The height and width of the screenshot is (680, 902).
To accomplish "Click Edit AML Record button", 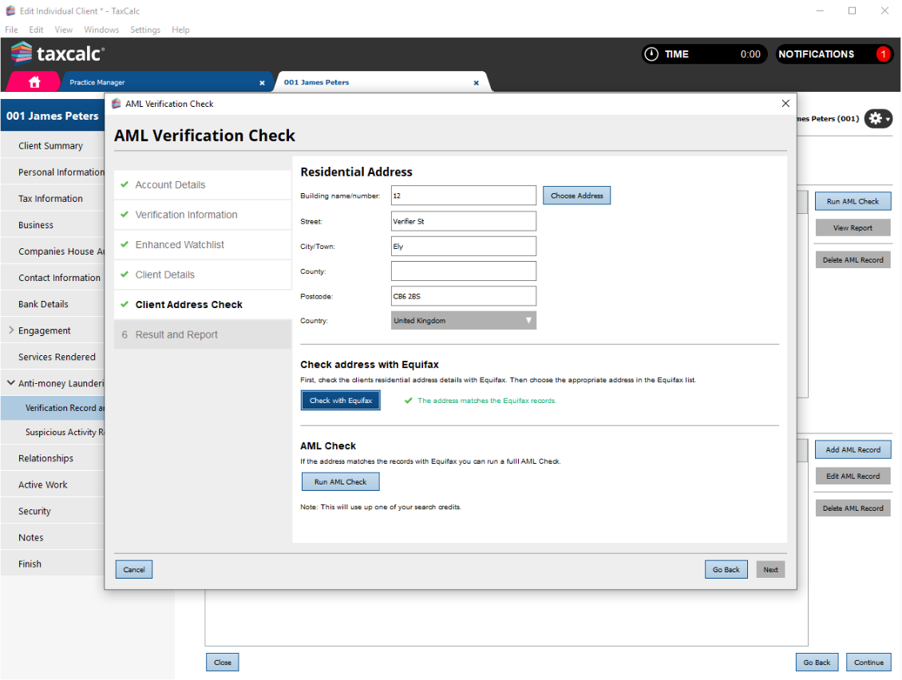I will click(853, 476).
